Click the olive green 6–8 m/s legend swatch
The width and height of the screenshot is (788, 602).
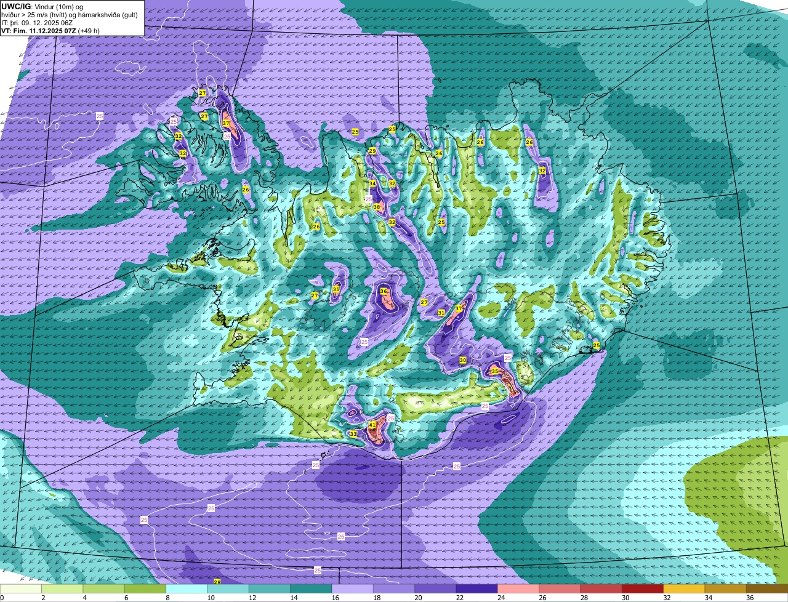pos(145,588)
